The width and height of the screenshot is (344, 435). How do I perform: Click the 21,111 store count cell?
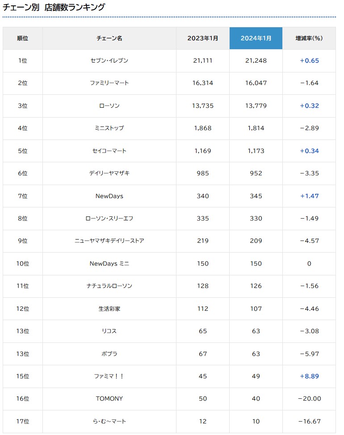pyautogui.click(x=203, y=60)
